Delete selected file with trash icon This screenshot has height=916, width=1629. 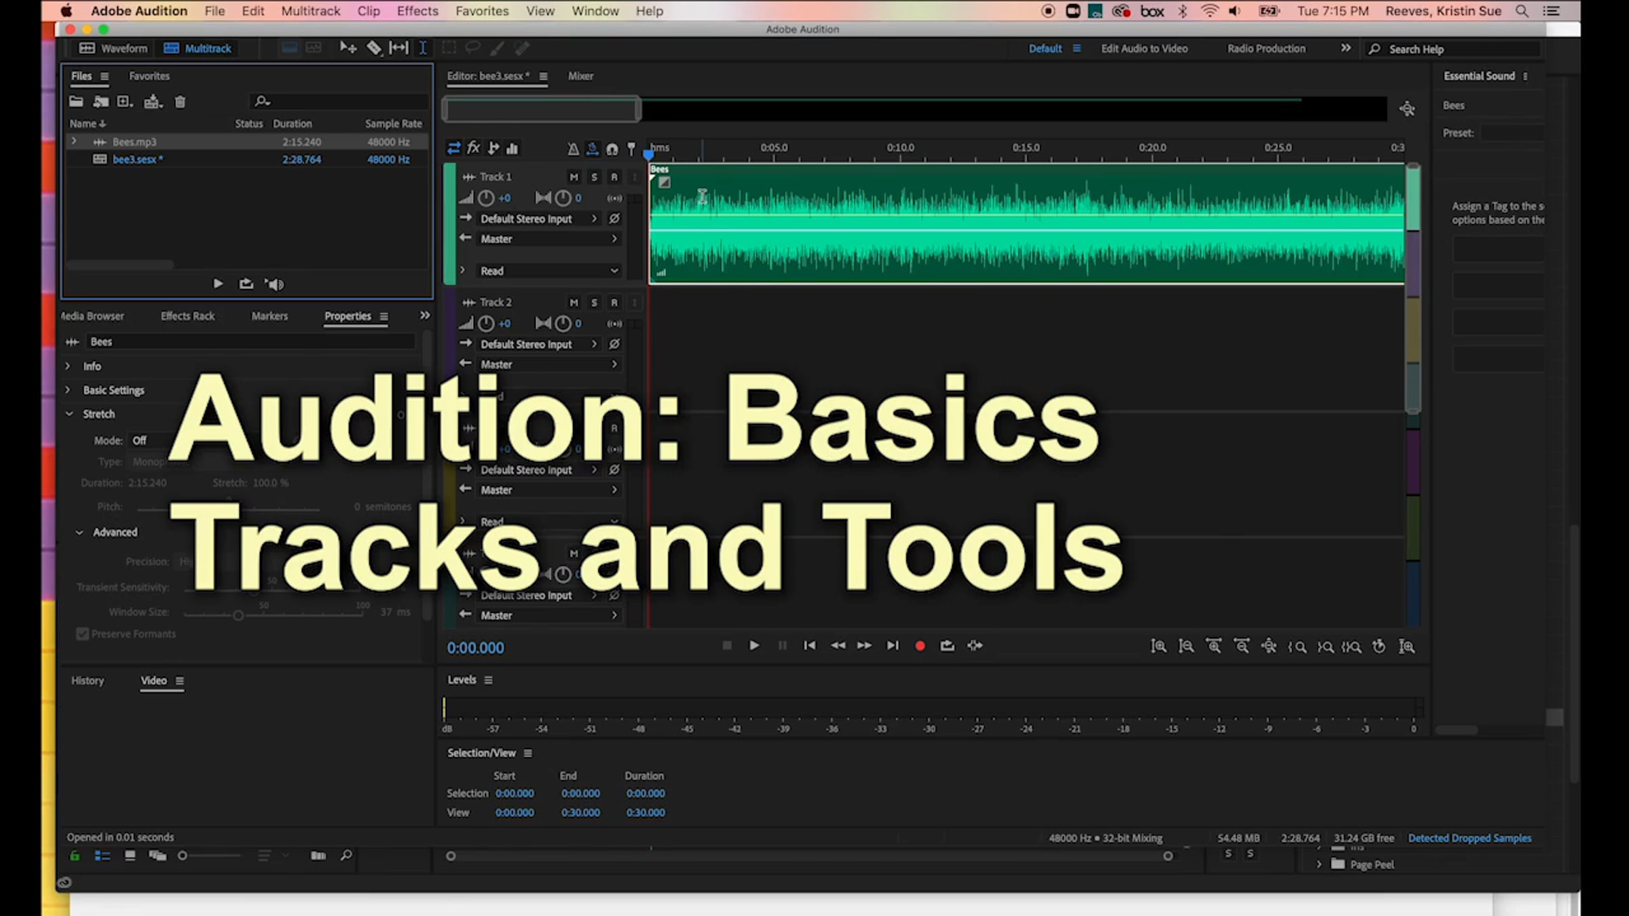pos(180,102)
